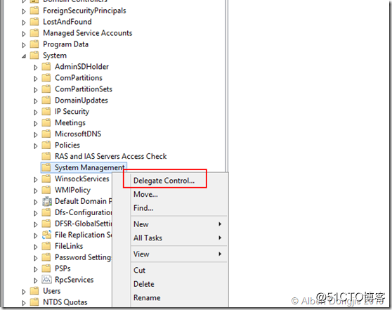392x310 pixels.
Task: Collapse the System tree node
Action: click(24, 56)
